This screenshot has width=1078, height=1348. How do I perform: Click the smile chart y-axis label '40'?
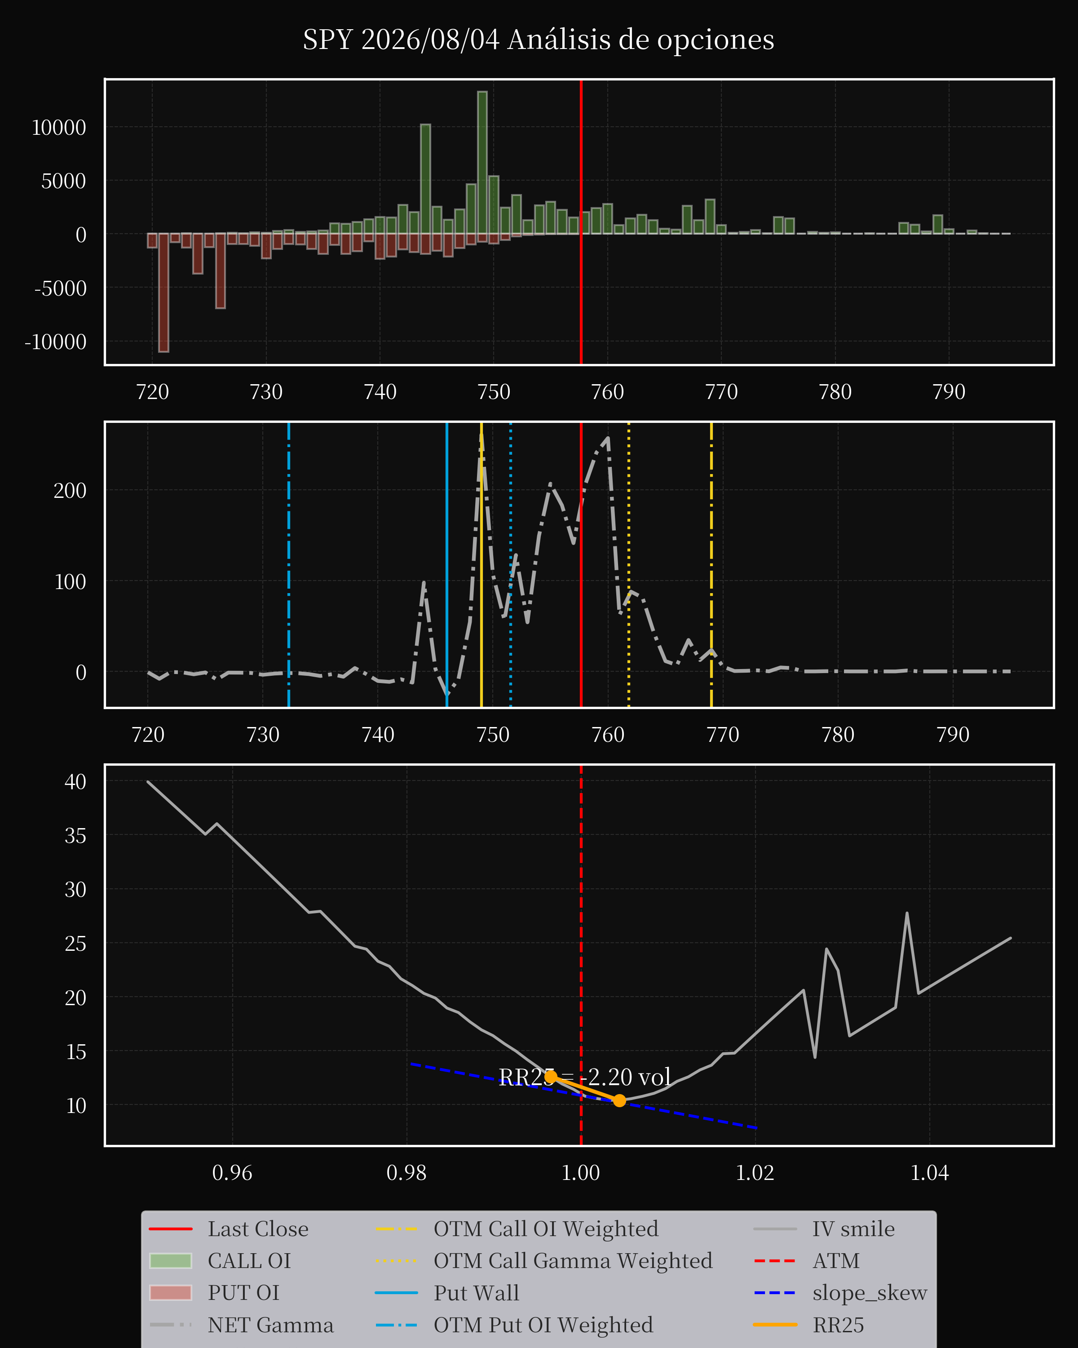click(x=75, y=781)
